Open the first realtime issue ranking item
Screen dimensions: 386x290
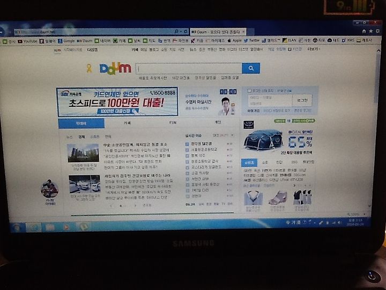click(202, 143)
